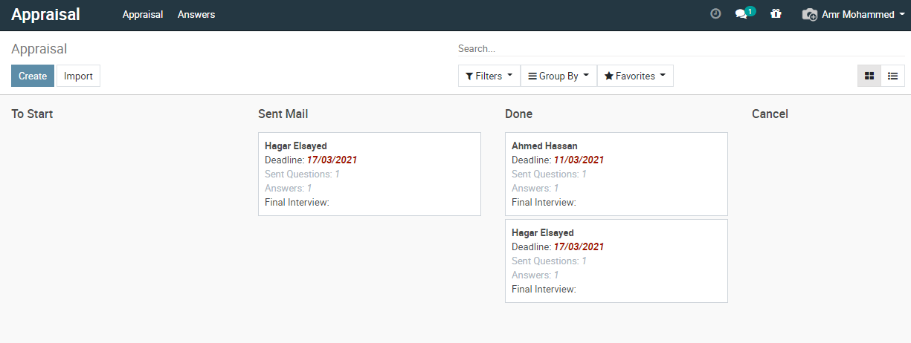Click the user avatar camera icon

click(x=809, y=15)
